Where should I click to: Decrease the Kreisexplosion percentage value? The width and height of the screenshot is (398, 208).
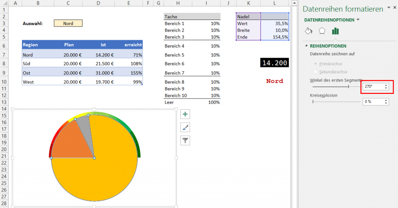point(386,103)
